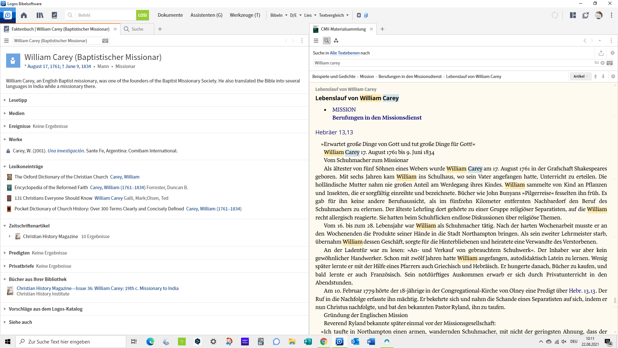Share search results via export icon

pyautogui.click(x=601, y=53)
